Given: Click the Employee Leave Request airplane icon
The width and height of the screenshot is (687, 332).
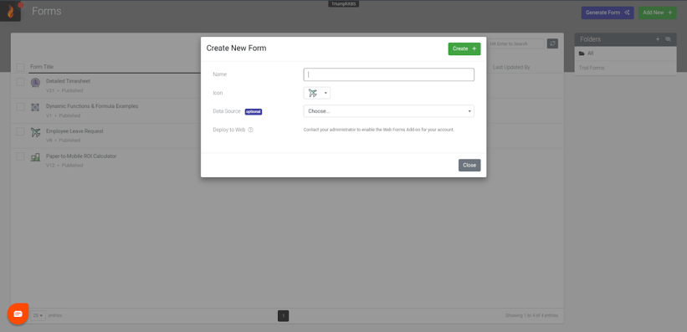Looking at the screenshot, I should pyautogui.click(x=35, y=132).
